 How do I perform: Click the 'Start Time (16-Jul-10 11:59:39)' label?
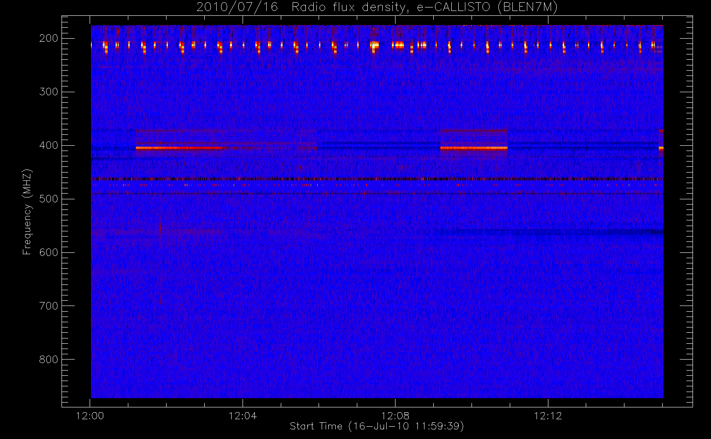point(377,426)
